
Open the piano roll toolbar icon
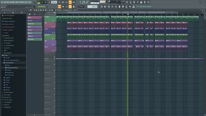pyautogui.click(x=105, y=6)
